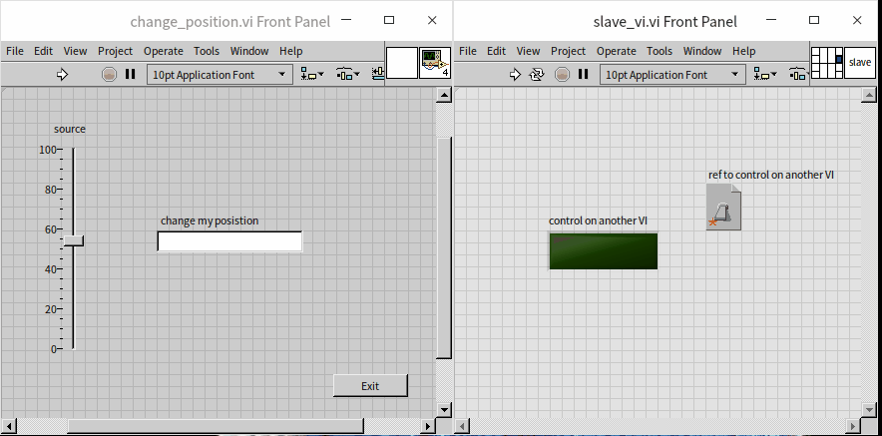Screen dimensions: 882x436
Task: Click change_position.vi oscilloscope VI icon
Action: click(x=435, y=62)
